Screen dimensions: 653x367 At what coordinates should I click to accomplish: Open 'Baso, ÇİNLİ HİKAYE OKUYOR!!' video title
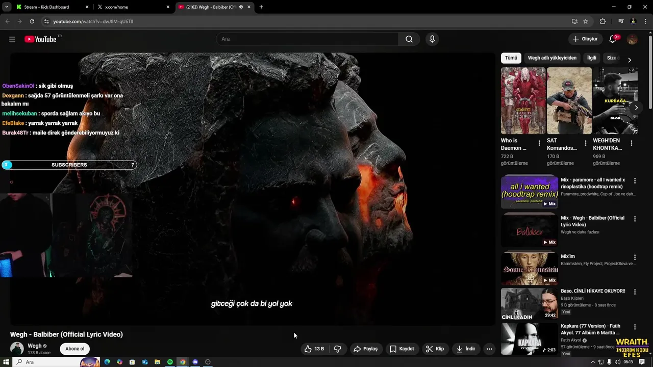[x=593, y=291]
